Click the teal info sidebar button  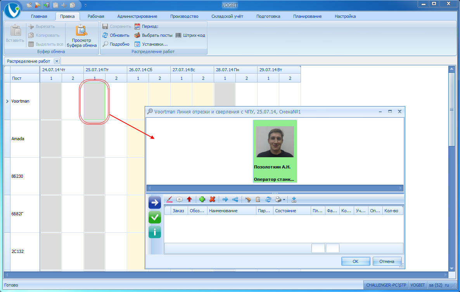coord(155,232)
